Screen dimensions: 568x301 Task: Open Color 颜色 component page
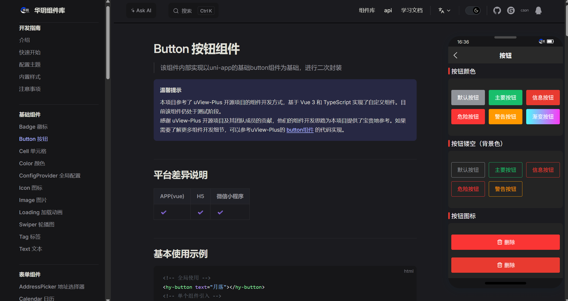click(32, 163)
